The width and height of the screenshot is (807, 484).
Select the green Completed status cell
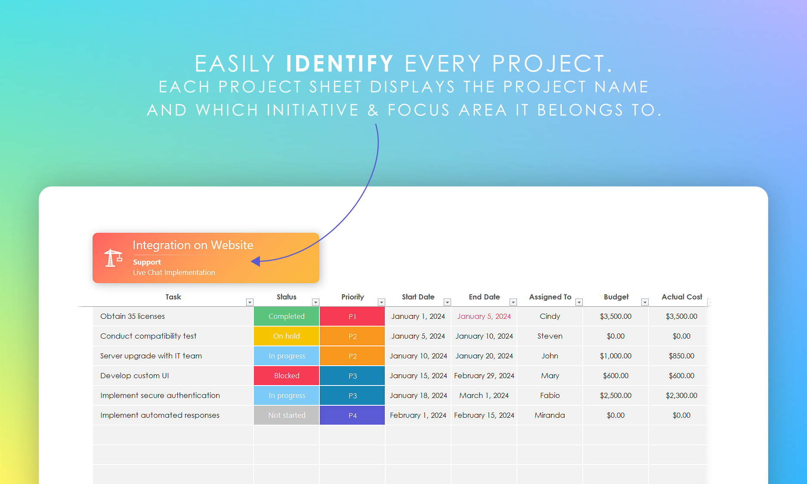click(x=286, y=317)
